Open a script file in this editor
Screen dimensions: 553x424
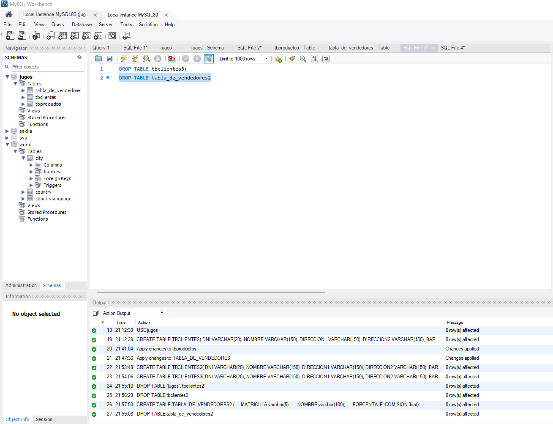click(x=98, y=59)
